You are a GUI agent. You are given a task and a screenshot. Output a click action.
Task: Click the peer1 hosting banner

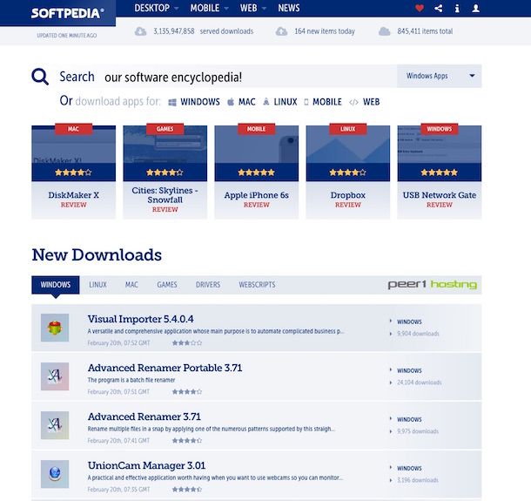click(433, 284)
